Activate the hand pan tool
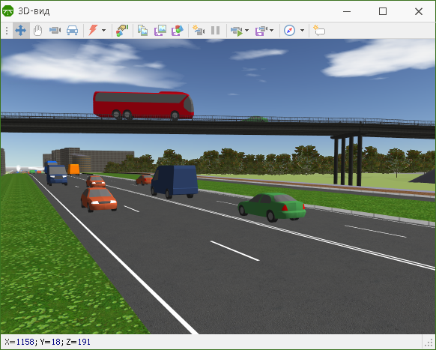436x350 pixels. point(37,30)
